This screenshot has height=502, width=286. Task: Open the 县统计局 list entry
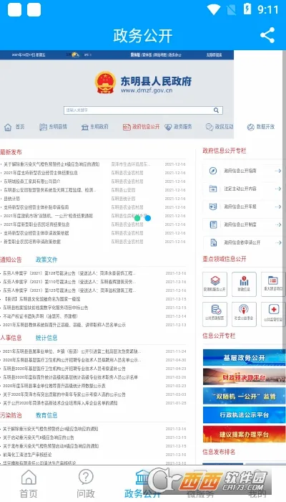pos(11,199)
